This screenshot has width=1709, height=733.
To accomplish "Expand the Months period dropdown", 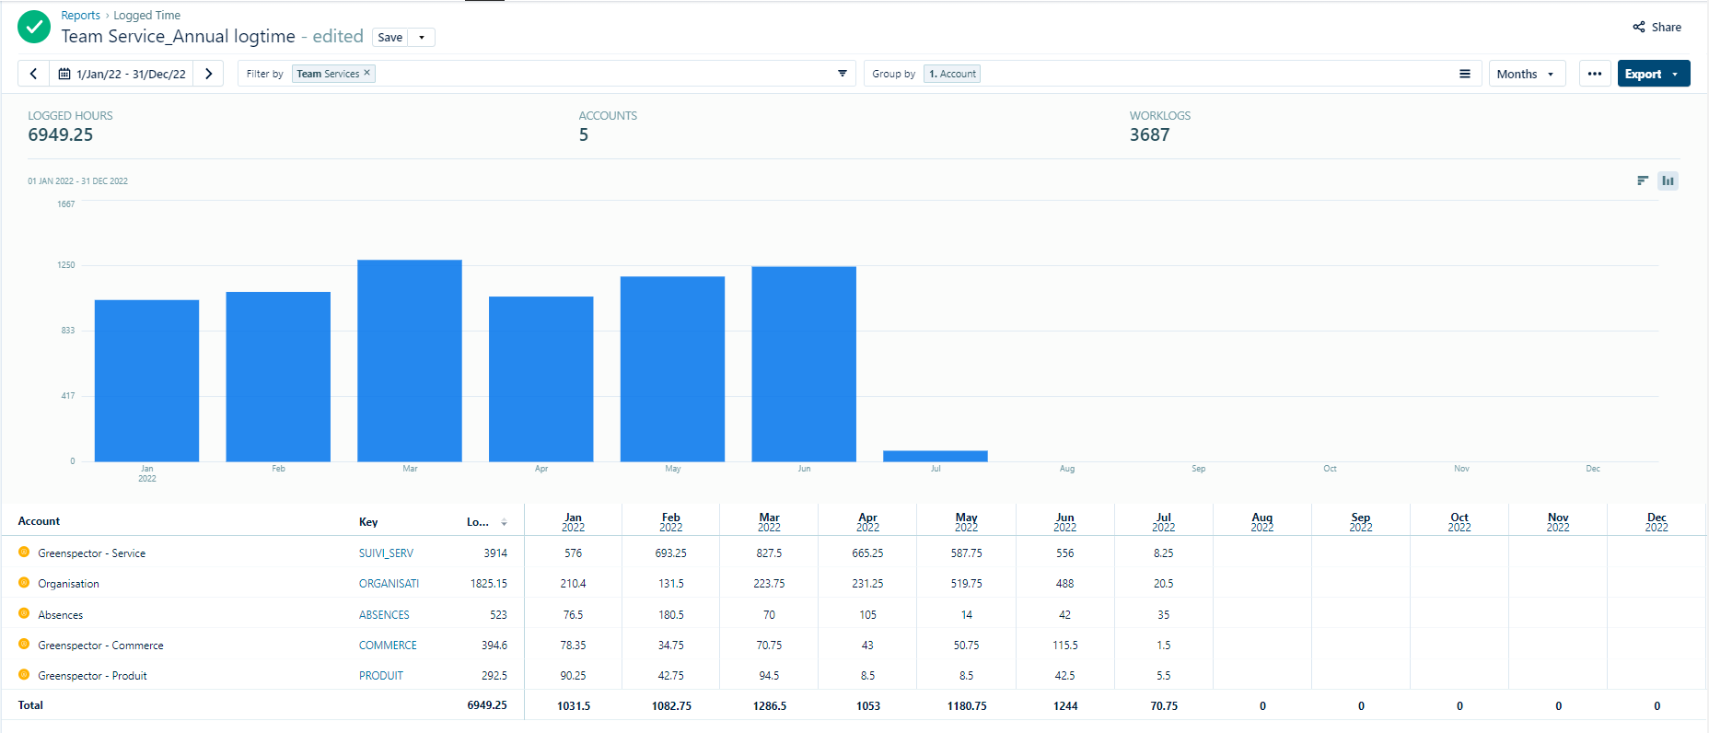I will [x=1526, y=74].
